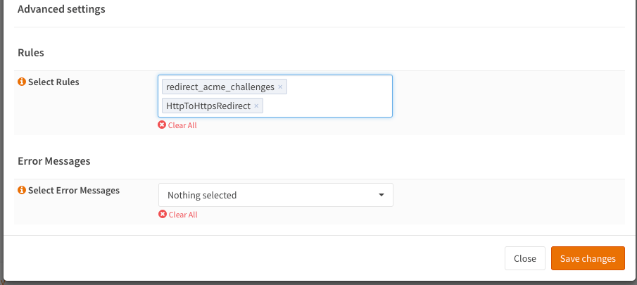Screen dimensions: 637x285
Task: Click the info icon beside Select Rules
Action: [x=22, y=82]
